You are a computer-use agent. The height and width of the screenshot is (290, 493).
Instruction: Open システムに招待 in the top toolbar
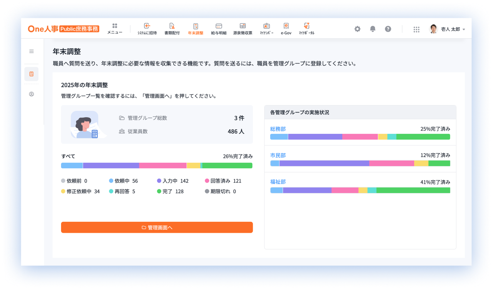(147, 29)
